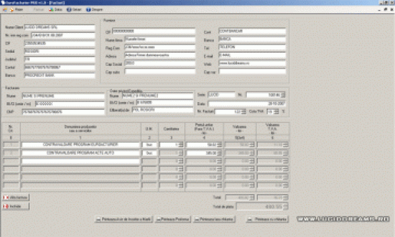
Task: Adjust the Nr. Facturi spinner
Action: tap(244, 111)
